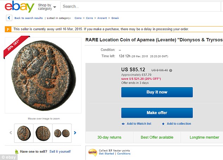The height and width of the screenshot is (160, 223).
Task: Click the help icon beside the original price
Action: 171,70
